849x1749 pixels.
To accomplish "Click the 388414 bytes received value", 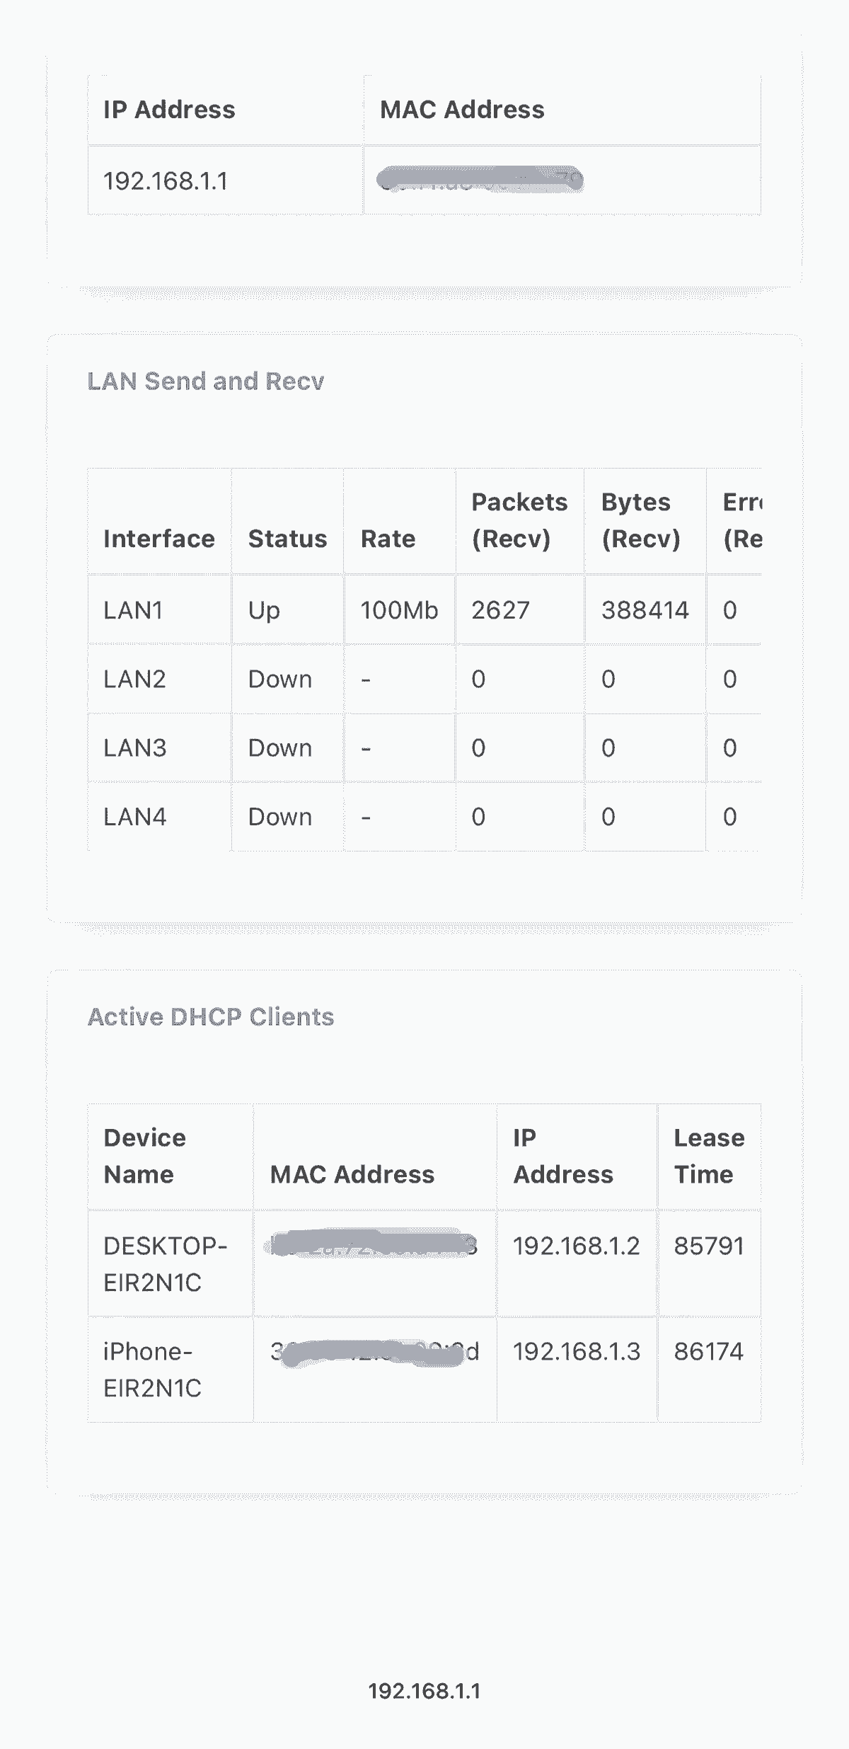I will pyautogui.click(x=645, y=610).
